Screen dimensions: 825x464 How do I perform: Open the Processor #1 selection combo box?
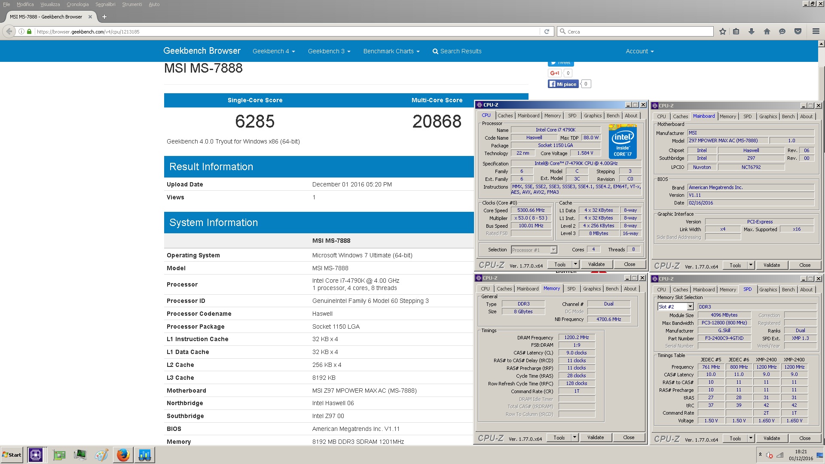point(534,250)
